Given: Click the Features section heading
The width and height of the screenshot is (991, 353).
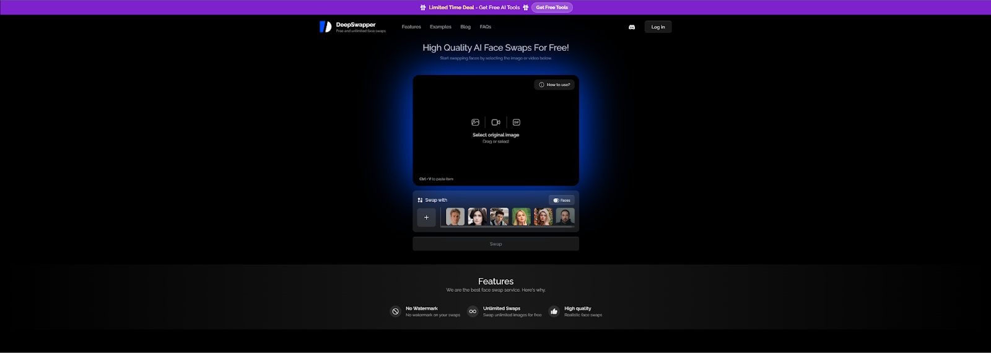Looking at the screenshot, I should (495, 281).
